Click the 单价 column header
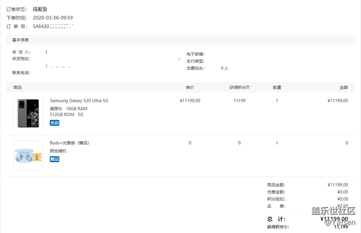Viewport: 361px width, 233px height. 189,87
